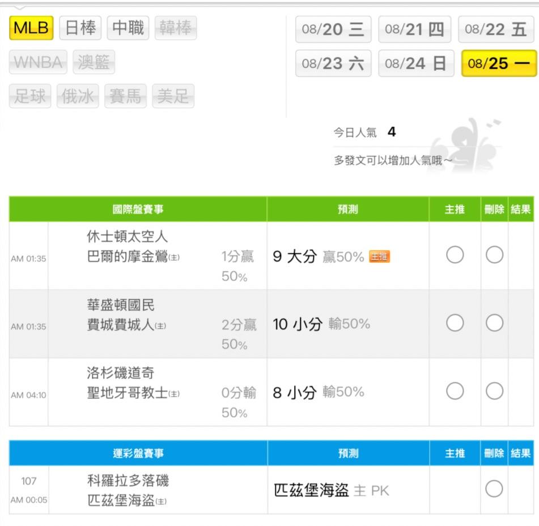Click the AM 04:10 time cell
The image size is (539, 526).
(28, 395)
